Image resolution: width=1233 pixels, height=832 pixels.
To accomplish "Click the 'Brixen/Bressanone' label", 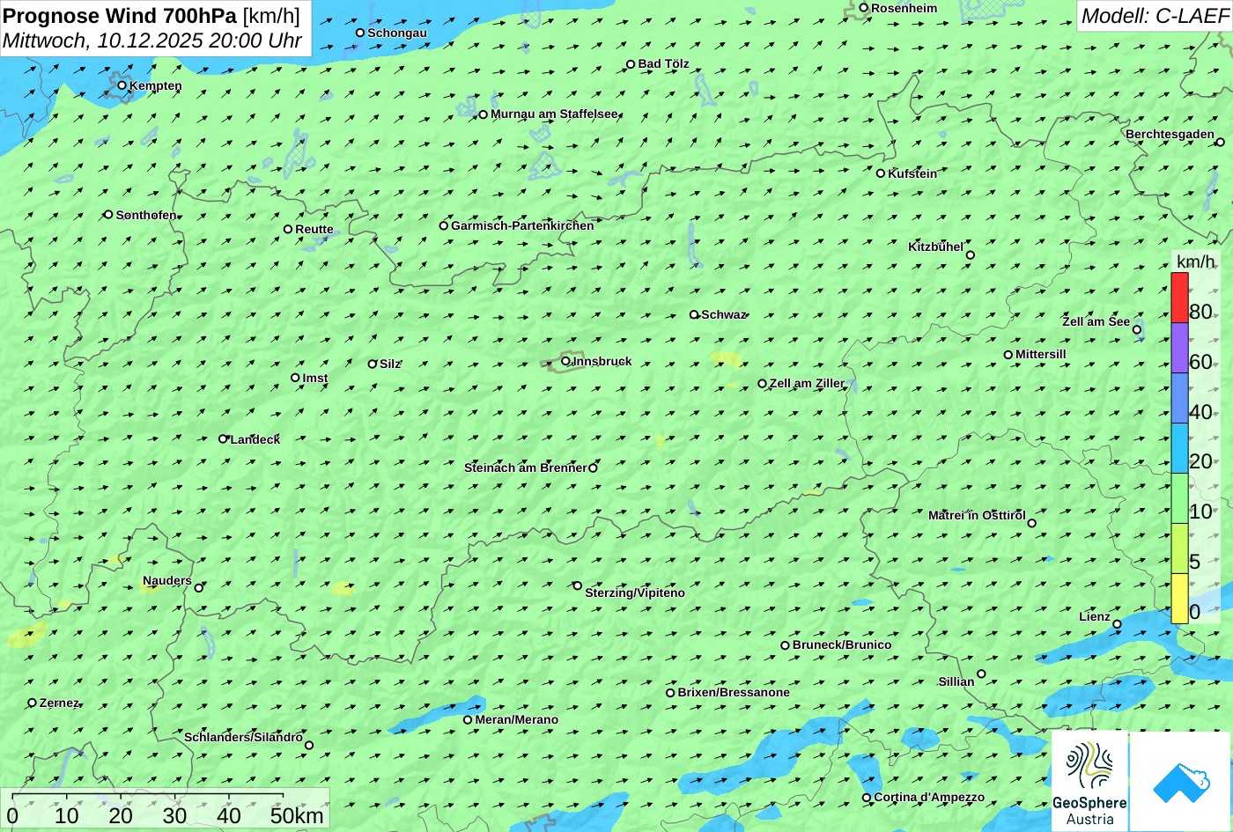I will pyautogui.click(x=734, y=692).
